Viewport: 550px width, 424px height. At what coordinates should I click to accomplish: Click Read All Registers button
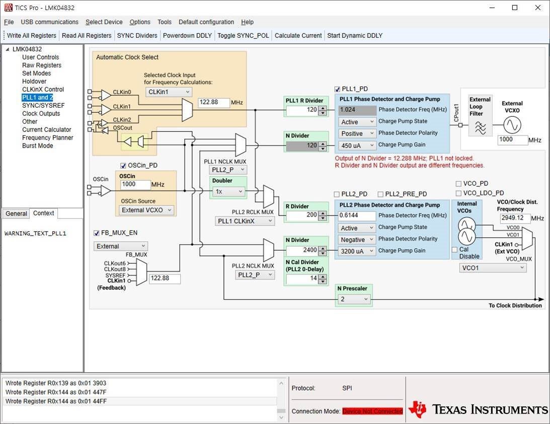(87, 35)
